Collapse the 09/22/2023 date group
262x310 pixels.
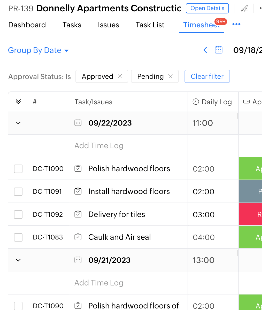(18, 123)
